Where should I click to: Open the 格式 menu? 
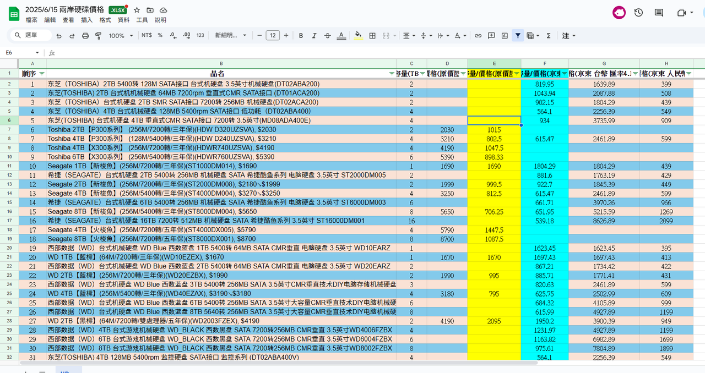(105, 20)
